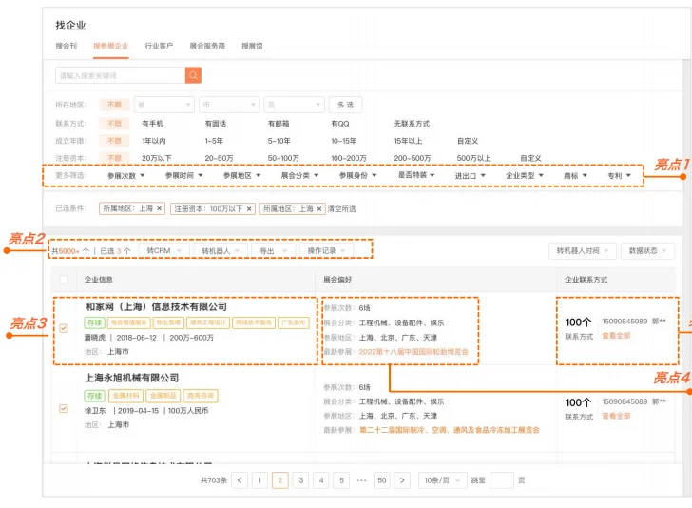Remove the first 所属地区:上海 filter tag

160,208
